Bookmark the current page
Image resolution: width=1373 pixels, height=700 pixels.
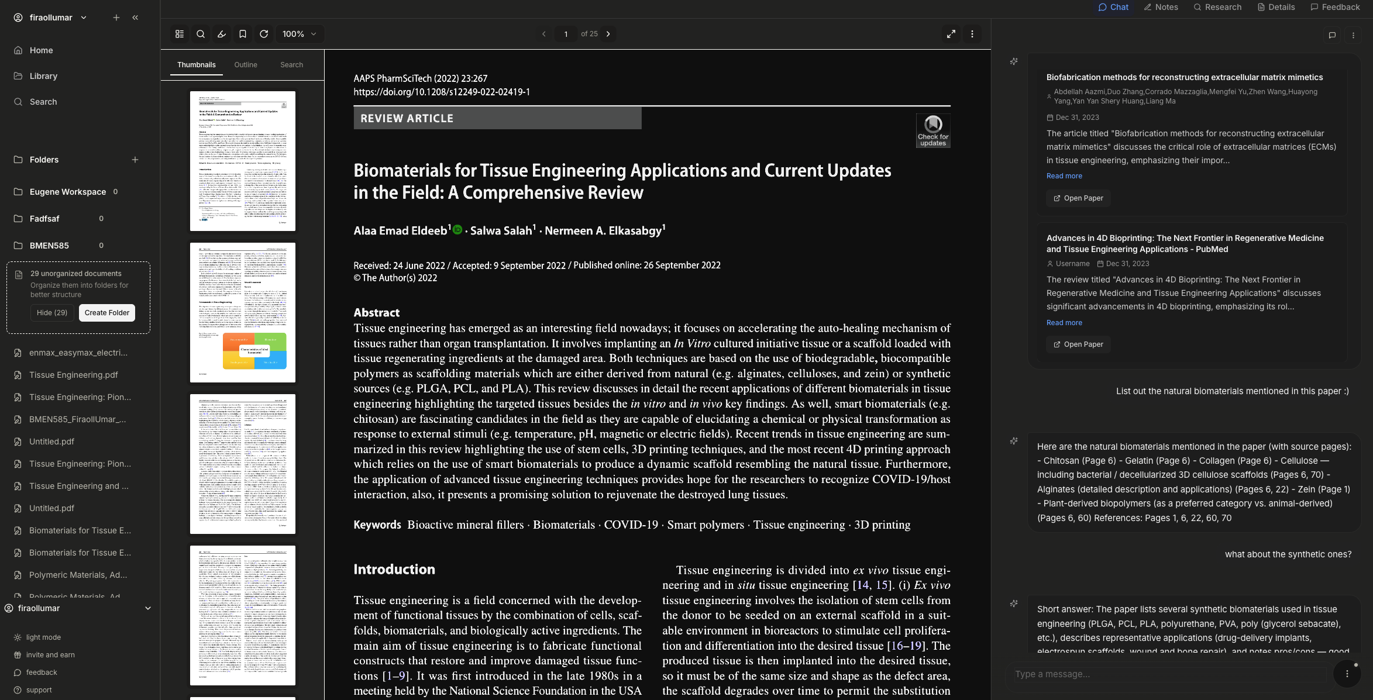click(x=243, y=34)
